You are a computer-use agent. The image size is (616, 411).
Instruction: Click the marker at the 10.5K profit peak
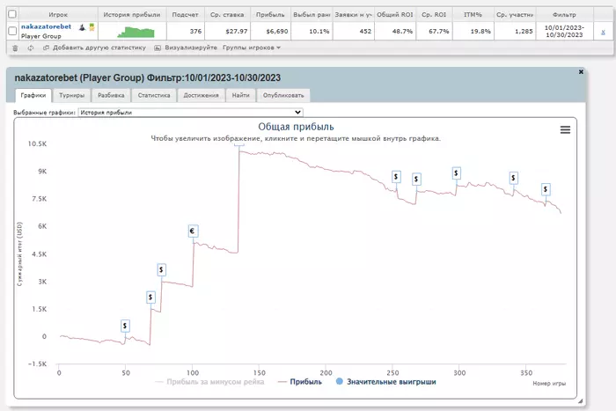point(238,145)
